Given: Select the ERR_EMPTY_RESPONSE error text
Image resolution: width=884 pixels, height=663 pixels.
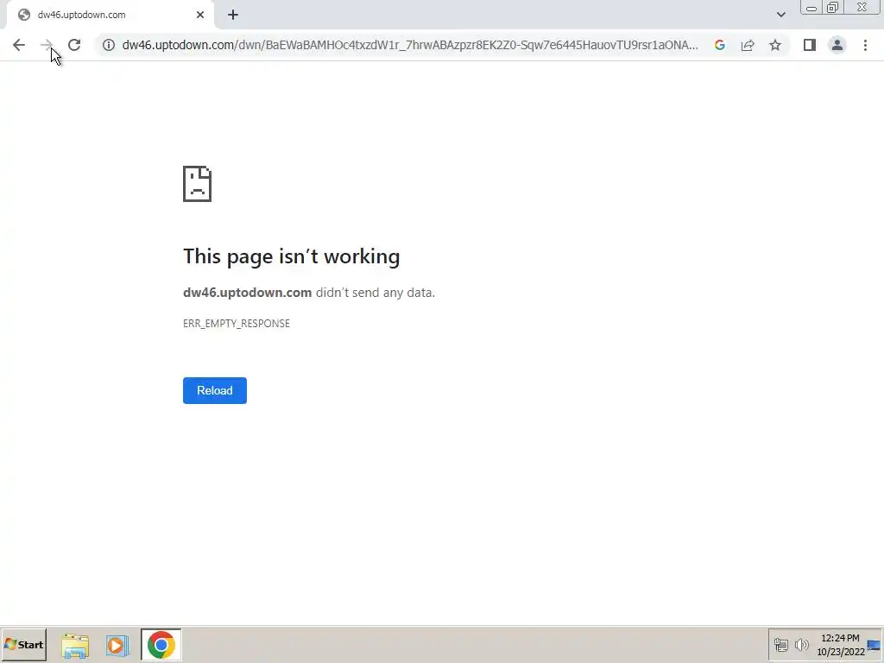Looking at the screenshot, I should click(x=237, y=324).
